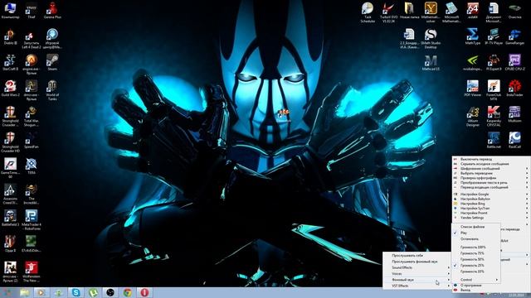
Task: Open the Guild Wars 2 shortcut
Action: click(x=10, y=89)
